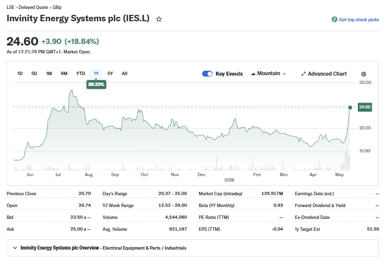The width and height of the screenshot is (385, 258).
Task: Click the 15.00 y-axis price label
Action: click(365, 151)
